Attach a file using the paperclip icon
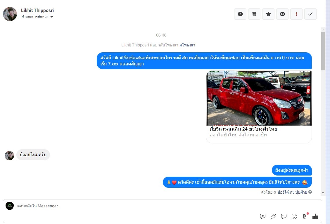330x224 pixels. 273,216
